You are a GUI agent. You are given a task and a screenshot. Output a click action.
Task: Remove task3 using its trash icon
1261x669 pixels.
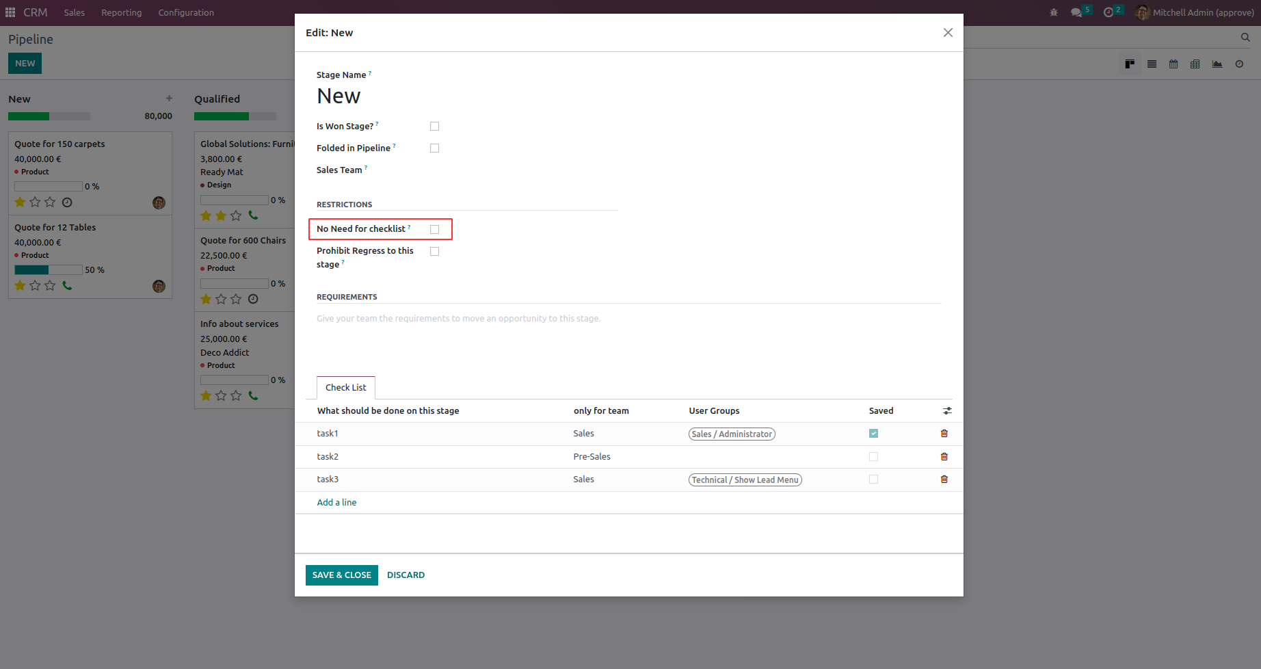point(944,480)
